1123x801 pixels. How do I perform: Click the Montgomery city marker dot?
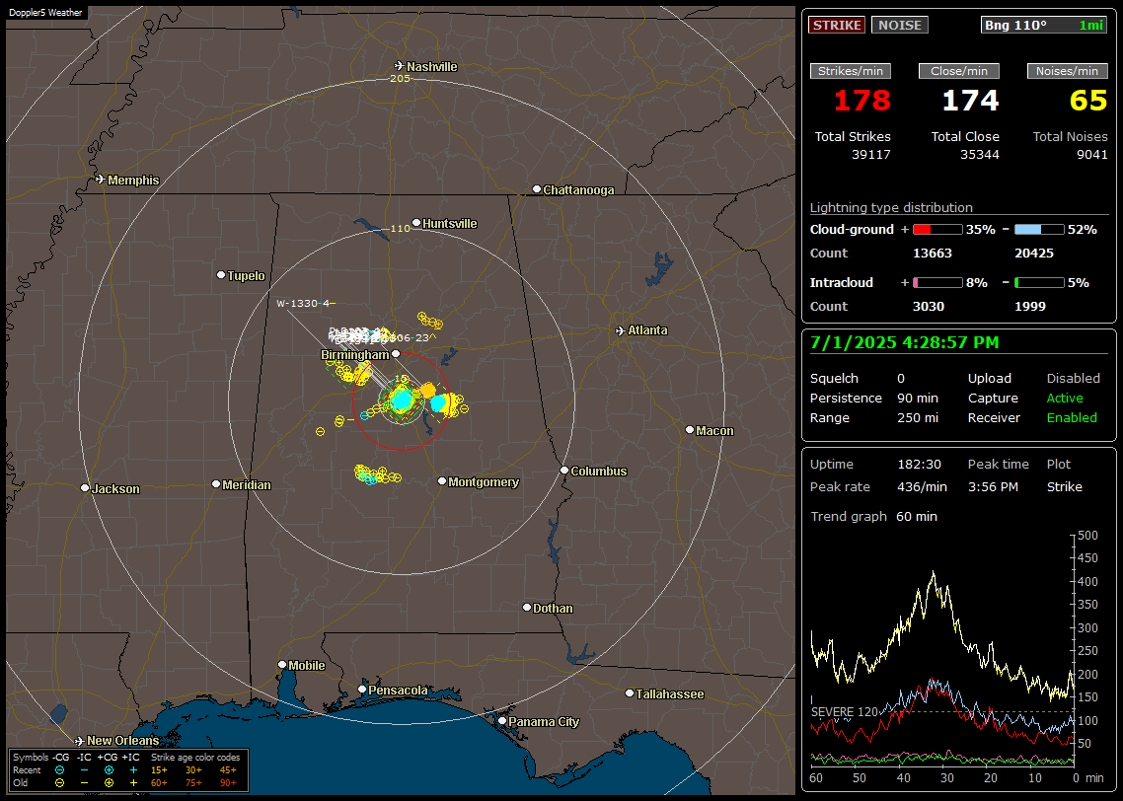442,481
